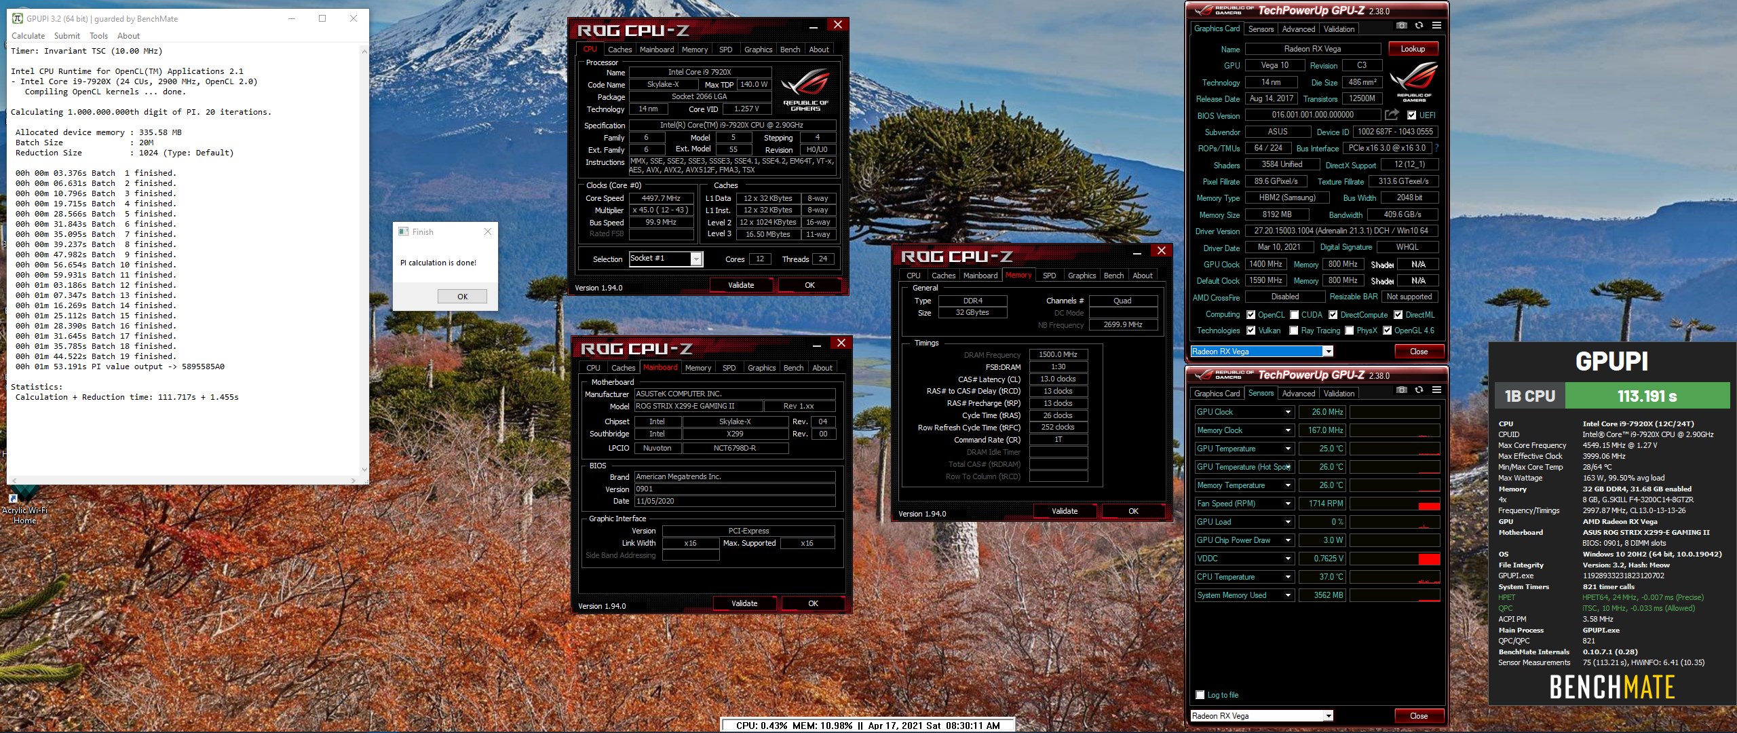The width and height of the screenshot is (1737, 733).
Task: Toggle the Ray Tracing checkbox
Action: 1294,331
